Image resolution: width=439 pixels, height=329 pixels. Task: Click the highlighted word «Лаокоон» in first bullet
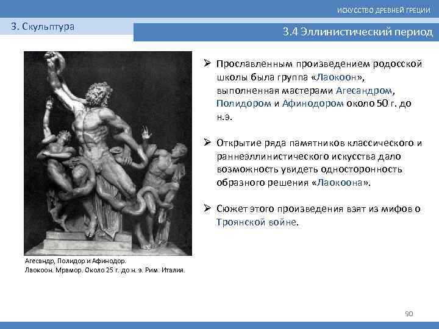337,77
